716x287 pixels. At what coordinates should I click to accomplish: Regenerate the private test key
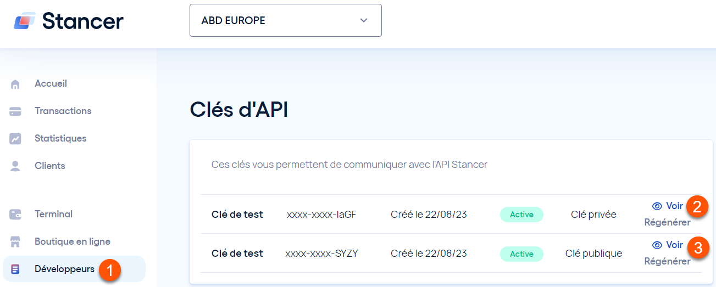[667, 223]
